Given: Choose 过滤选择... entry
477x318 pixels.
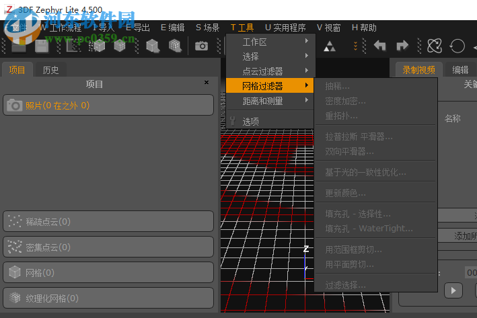Looking at the screenshot, I should (x=375, y=285).
